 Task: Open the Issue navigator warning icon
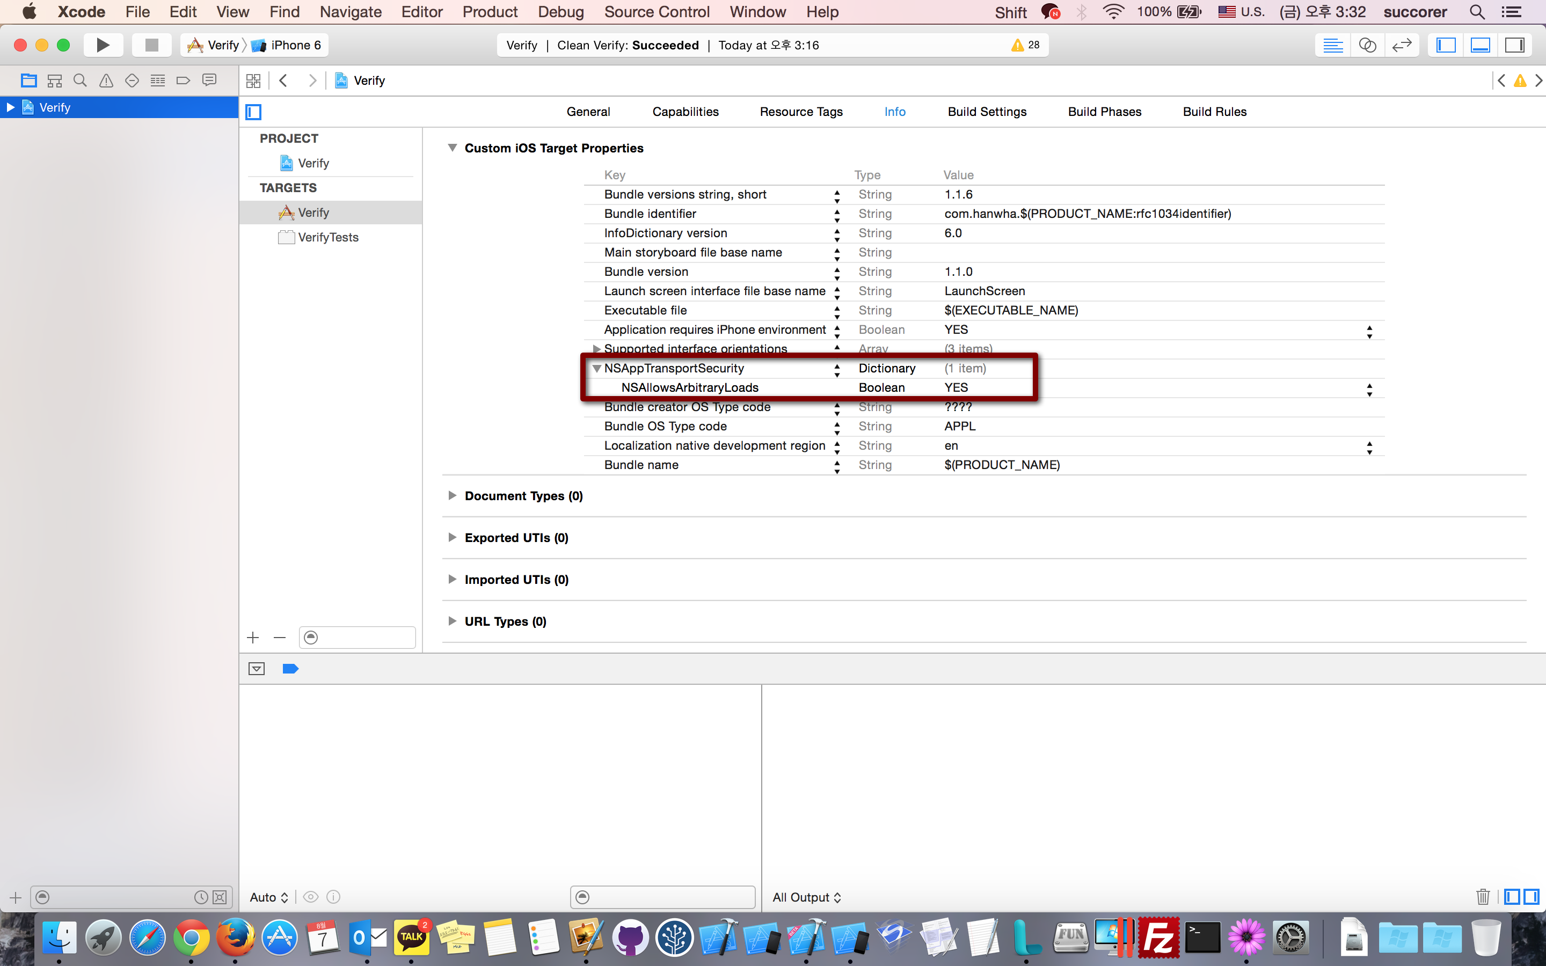pos(106,80)
